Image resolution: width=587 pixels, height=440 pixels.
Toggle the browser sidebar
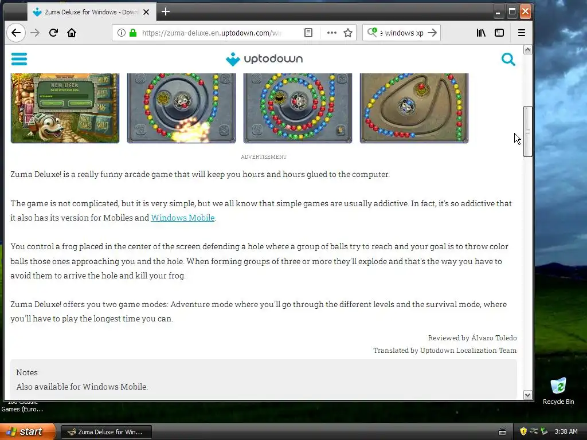pyautogui.click(x=499, y=33)
